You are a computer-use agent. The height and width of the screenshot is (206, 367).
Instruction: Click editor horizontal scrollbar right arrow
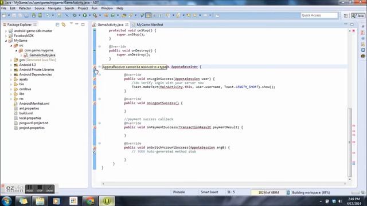[345, 184]
